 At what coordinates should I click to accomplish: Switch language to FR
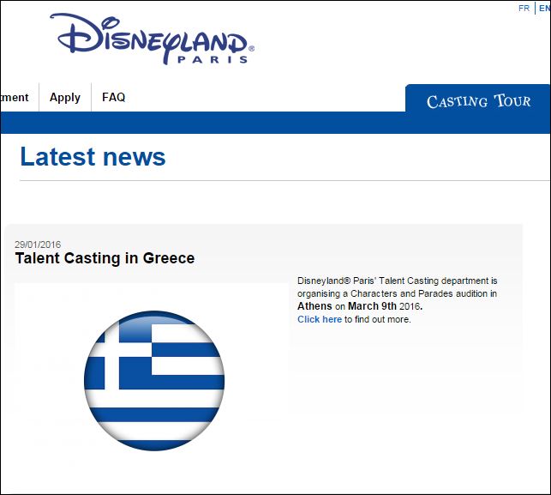pyautogui.click(x=524, y=8)
